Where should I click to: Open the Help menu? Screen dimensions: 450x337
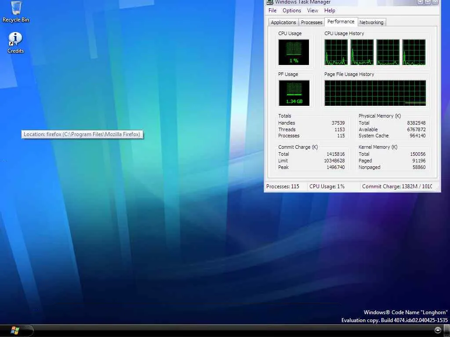coord(330,11)
